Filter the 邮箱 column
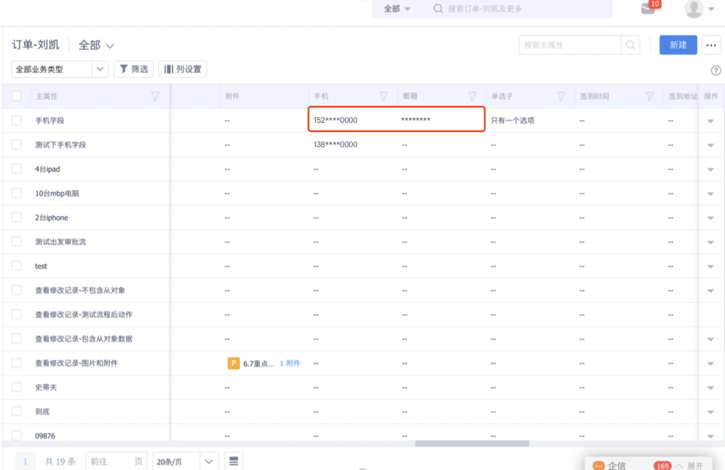Image resolution: width=725 pixels, height=470 pixels. coord(472,96)
